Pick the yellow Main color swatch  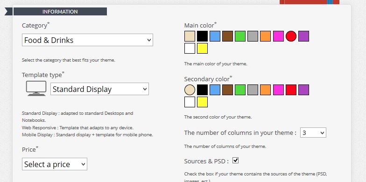click(203, 49)
